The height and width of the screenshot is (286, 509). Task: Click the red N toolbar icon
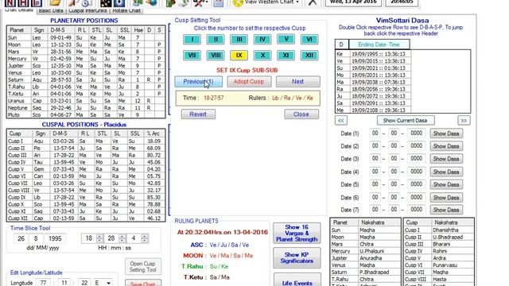10,3
